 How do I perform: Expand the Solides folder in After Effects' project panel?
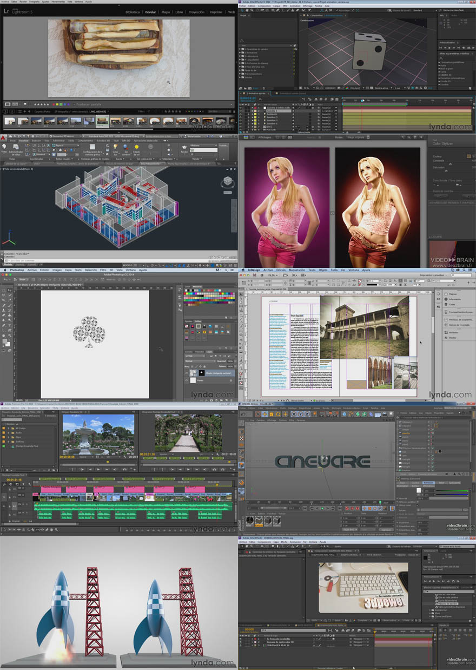(241, 77)
